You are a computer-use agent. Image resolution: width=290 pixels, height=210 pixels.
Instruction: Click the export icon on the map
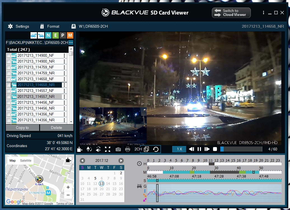(68, 160)
